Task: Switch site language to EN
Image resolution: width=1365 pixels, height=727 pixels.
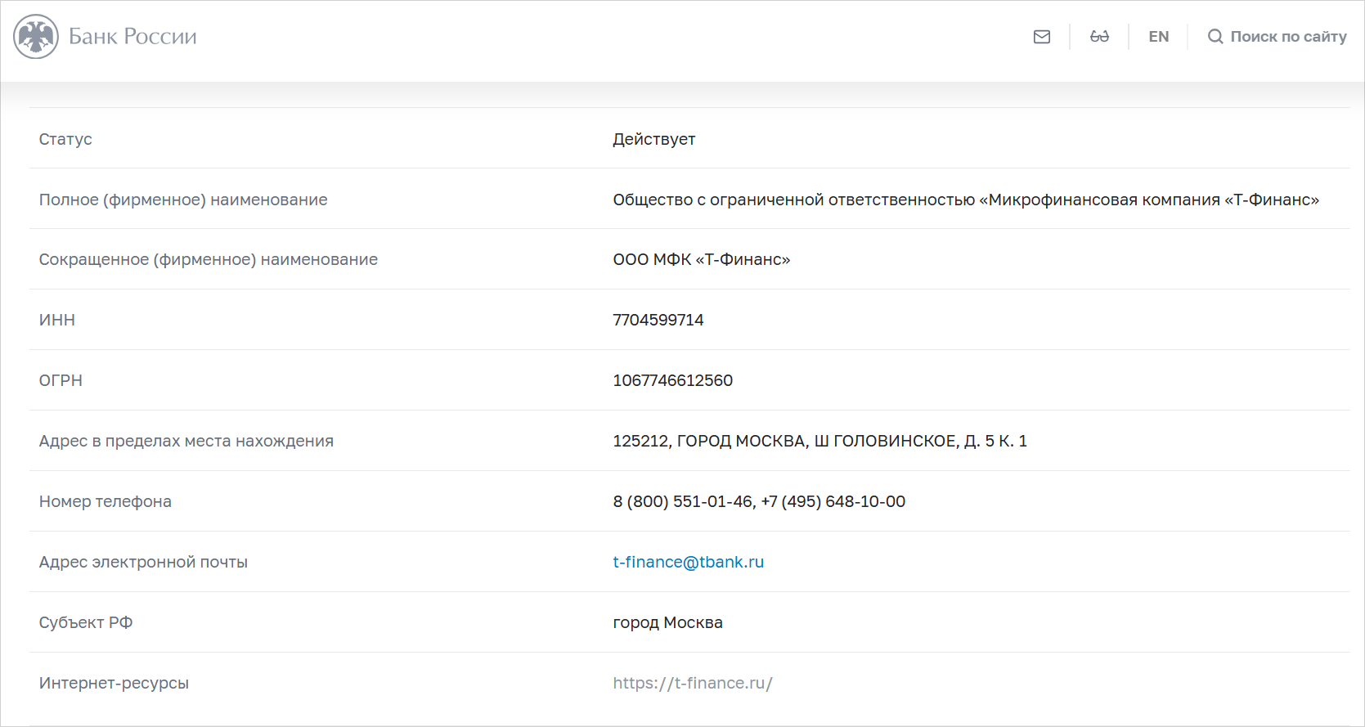Action: click(x=1158, y=37)
